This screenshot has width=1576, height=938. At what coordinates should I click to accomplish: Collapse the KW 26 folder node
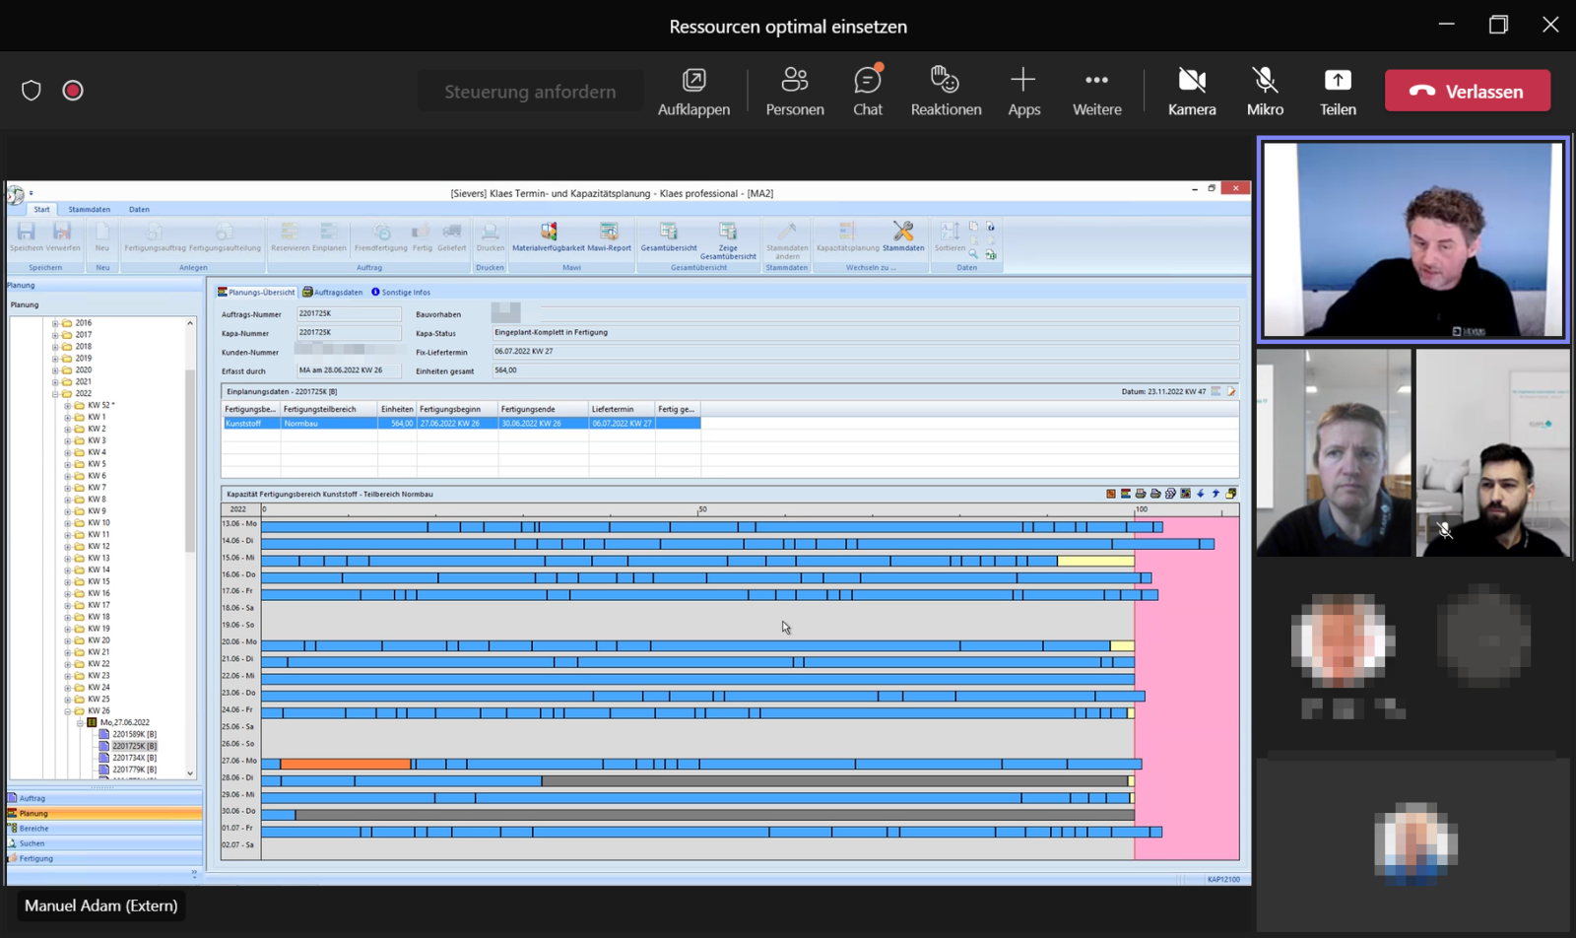[x=68, y=711]
